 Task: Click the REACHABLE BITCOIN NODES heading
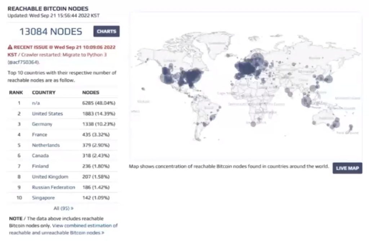click(48, 9)
